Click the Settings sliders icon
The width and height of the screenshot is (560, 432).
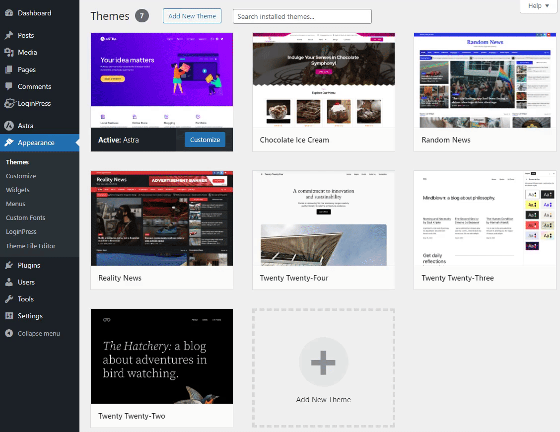[x=9, y=316]
